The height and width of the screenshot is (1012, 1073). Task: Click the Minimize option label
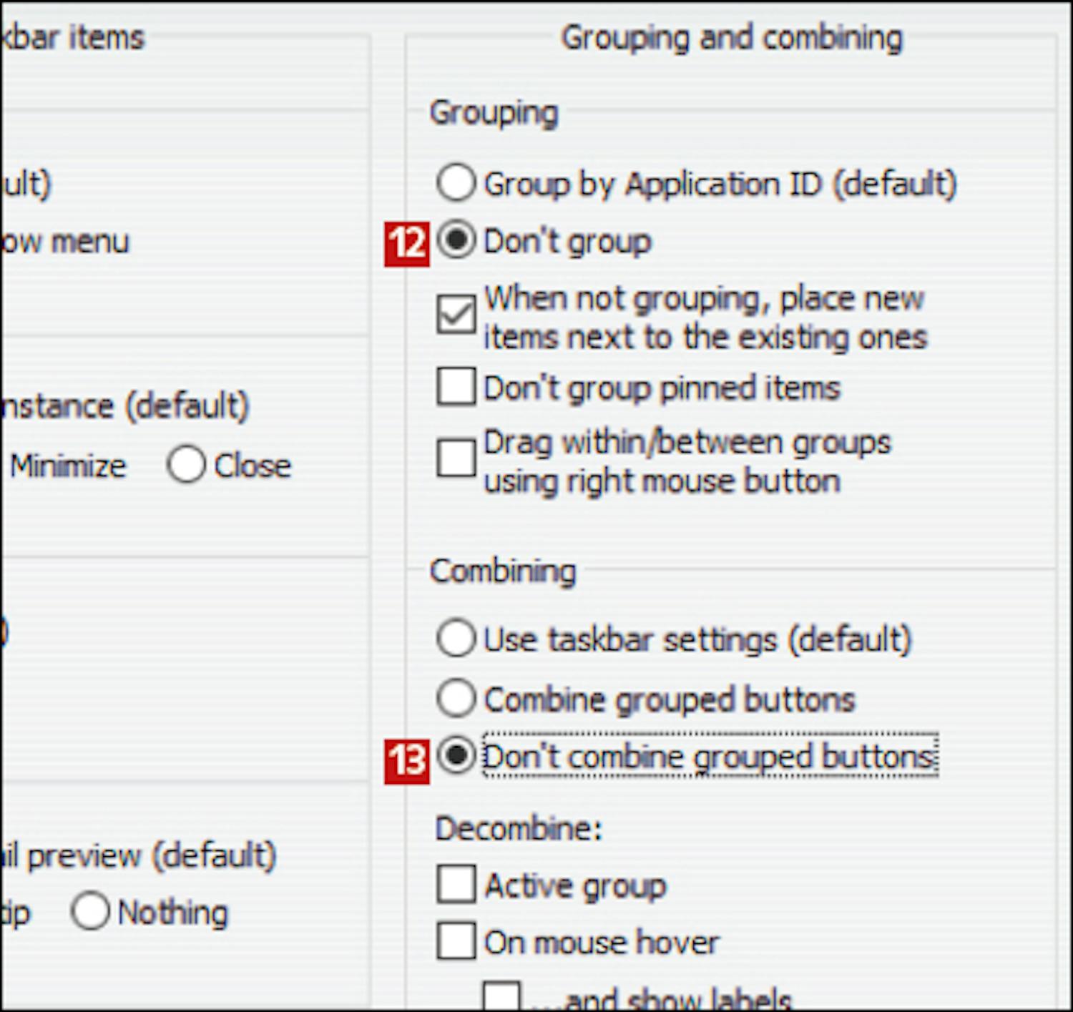(x=68, y=466)
